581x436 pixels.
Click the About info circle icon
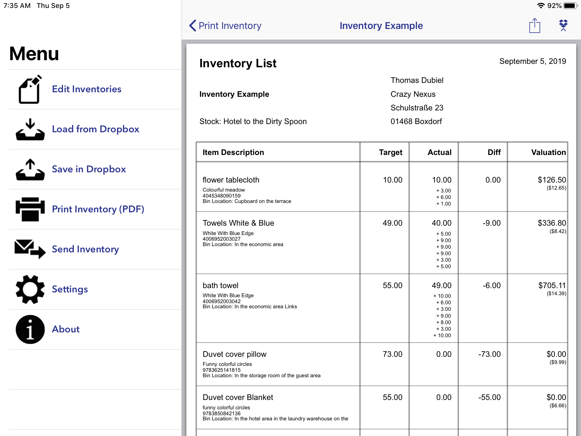[x=30, y=329]
